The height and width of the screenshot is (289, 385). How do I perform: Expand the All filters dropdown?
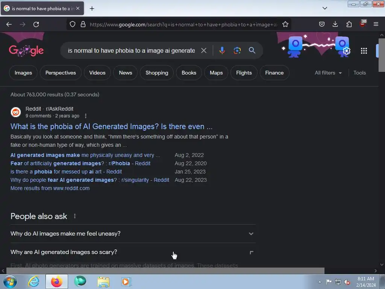[x=328, y=73]
